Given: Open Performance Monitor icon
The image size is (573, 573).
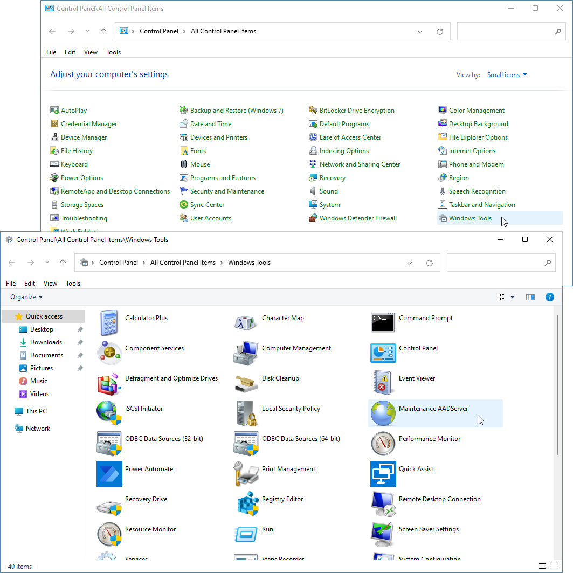Looking at the screenshot, I should click(x=383, y=444).
